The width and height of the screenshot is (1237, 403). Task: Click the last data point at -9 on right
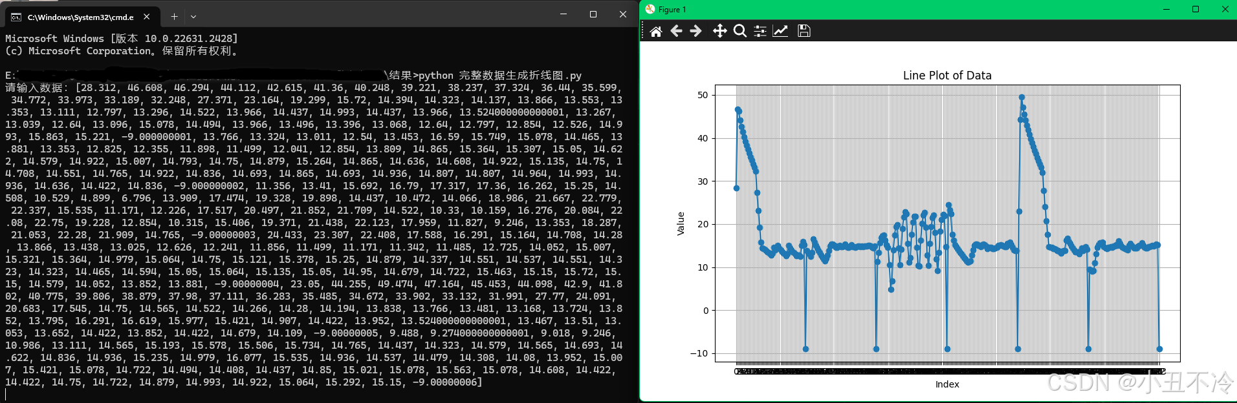(1159, 349)
